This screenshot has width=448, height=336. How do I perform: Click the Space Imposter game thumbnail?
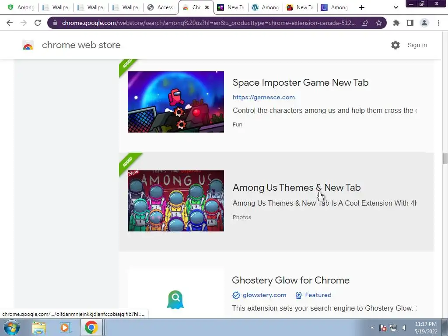pos(176,101)
